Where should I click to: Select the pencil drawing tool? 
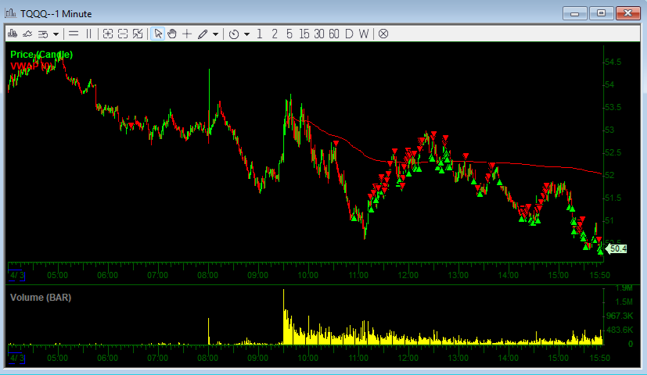click(203, 34)
